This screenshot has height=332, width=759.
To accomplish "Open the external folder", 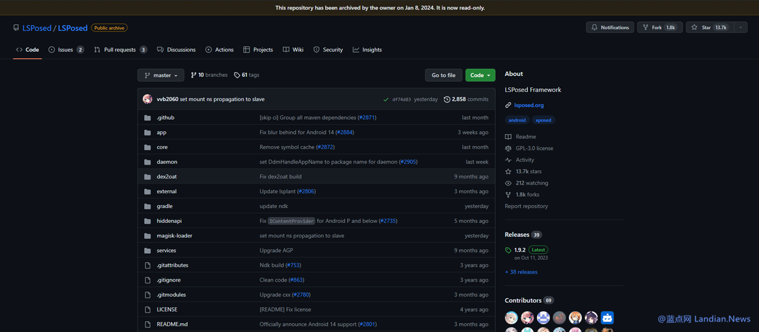I will click(167, 191).
